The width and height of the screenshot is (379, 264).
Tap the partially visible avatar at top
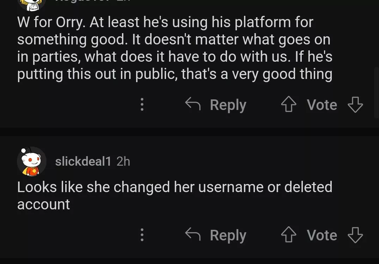pos(31,4)
